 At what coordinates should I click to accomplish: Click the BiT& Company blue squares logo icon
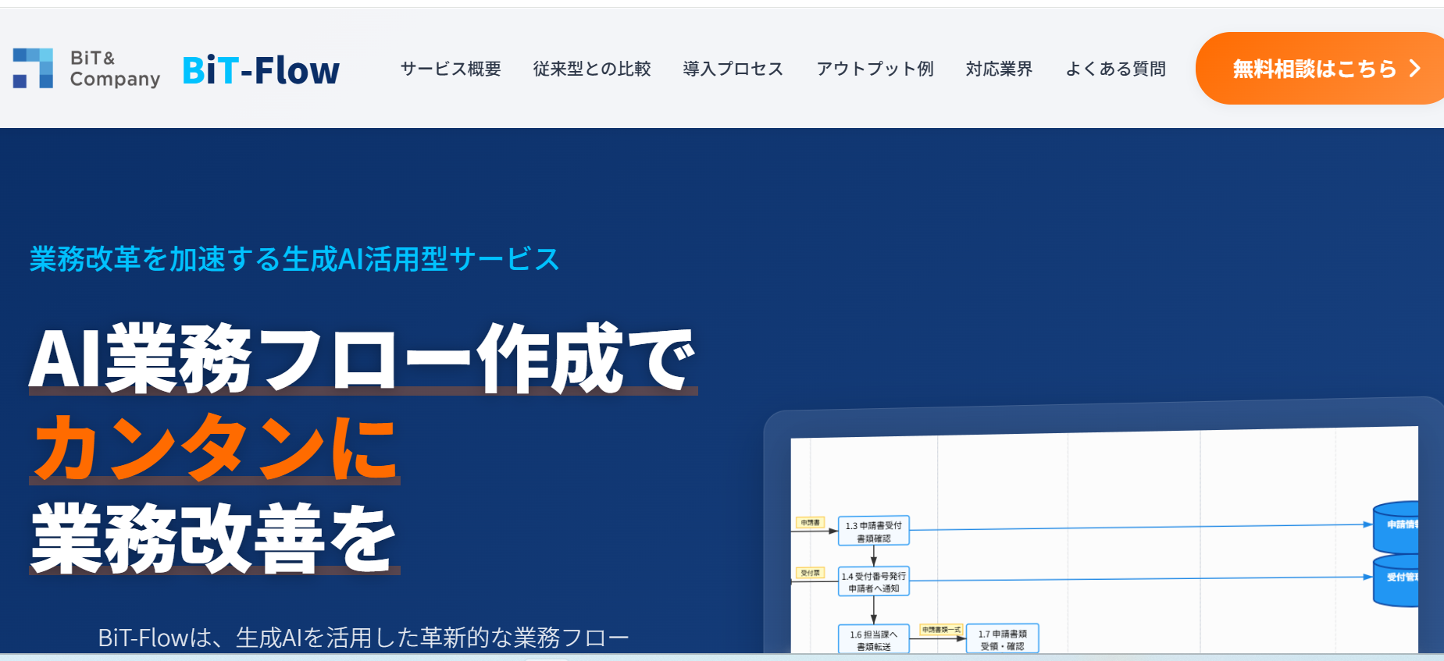(x=33, y=69)
